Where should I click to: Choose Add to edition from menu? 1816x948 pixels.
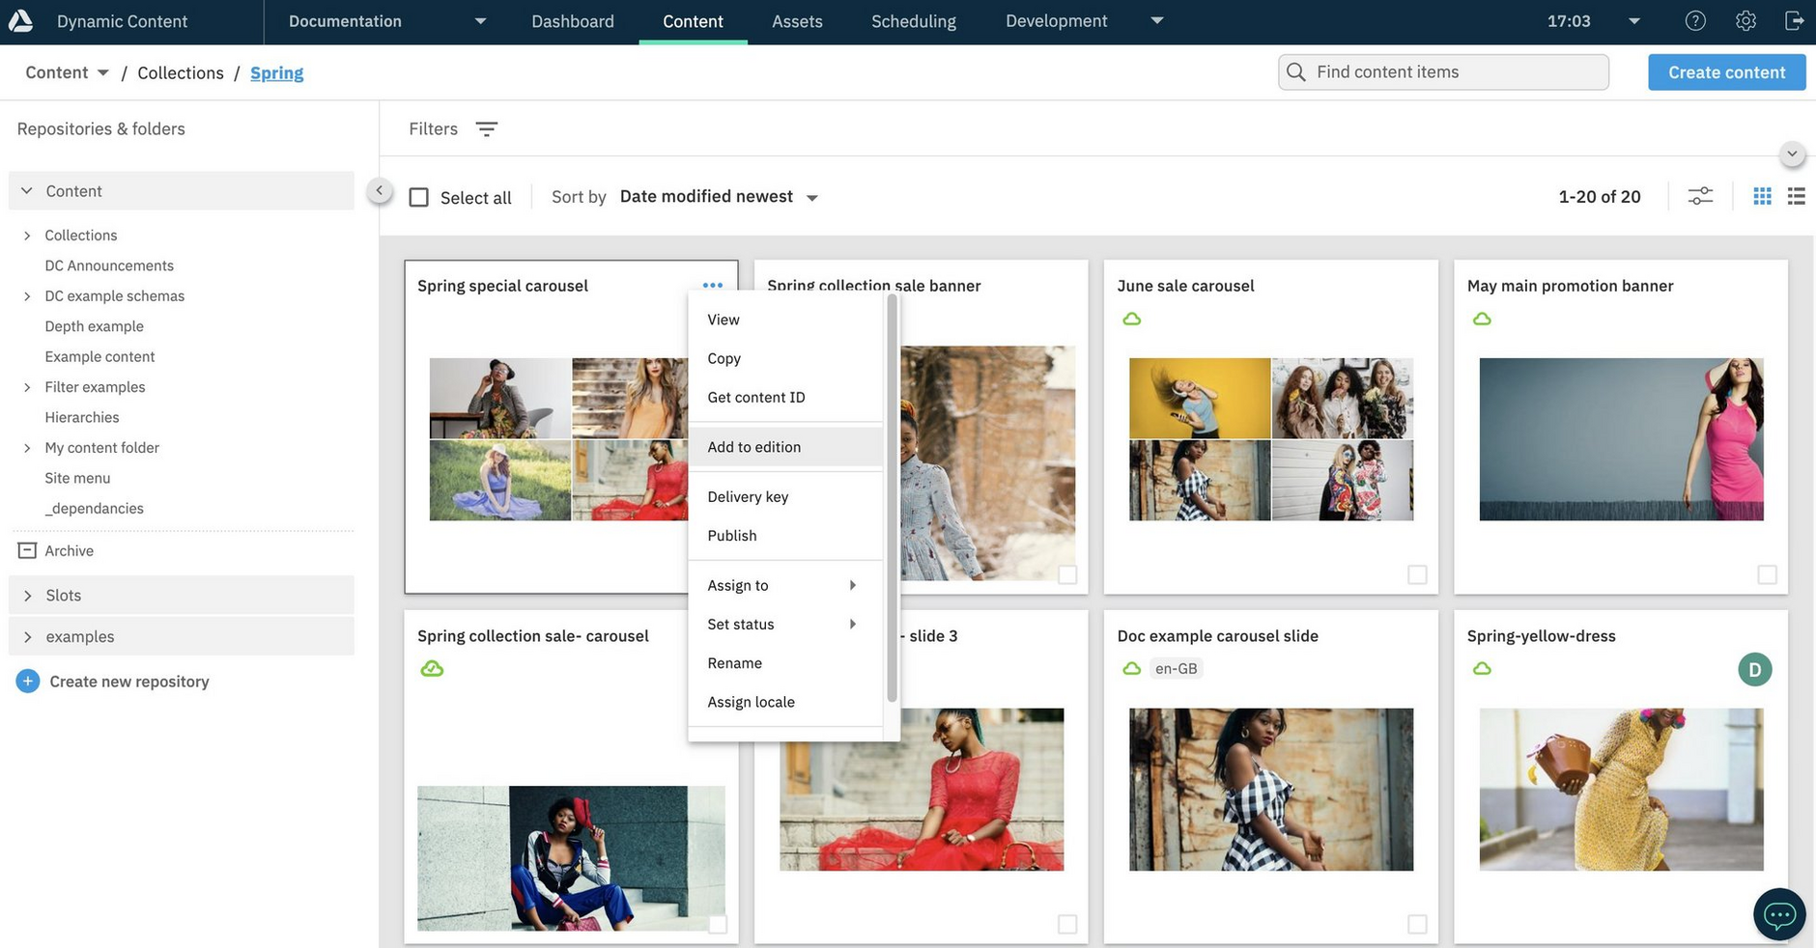(753, 447)
